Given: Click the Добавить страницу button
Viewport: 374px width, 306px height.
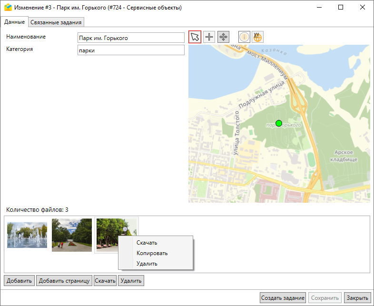Looking at the screenshot, I should 64,281.
